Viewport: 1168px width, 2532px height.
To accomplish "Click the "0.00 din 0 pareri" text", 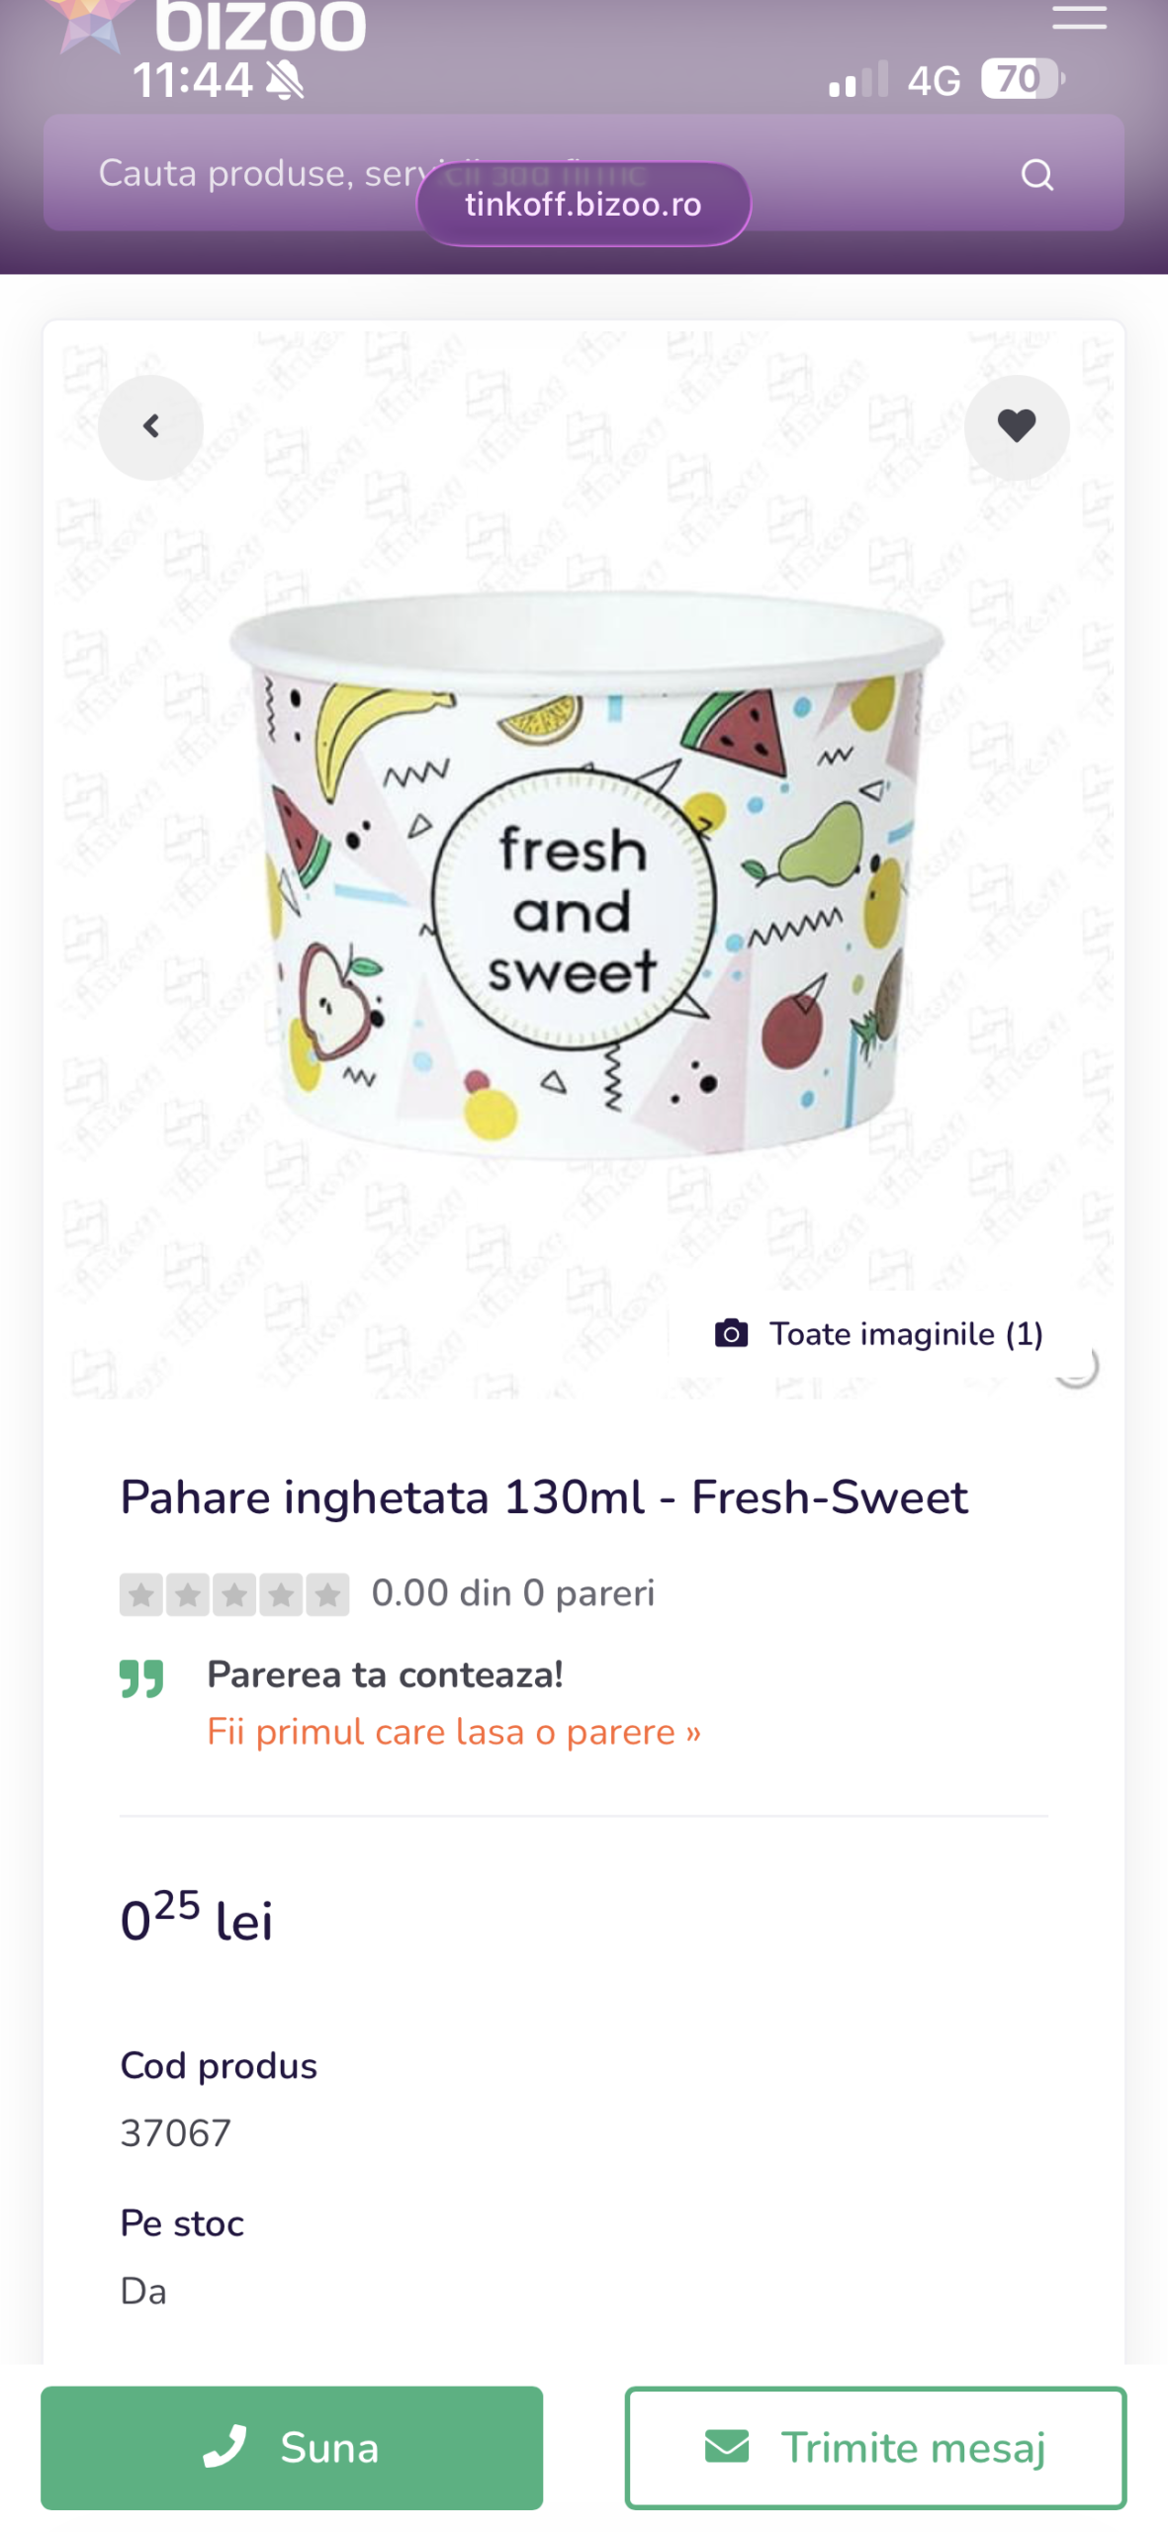I will coord(512,1593).
